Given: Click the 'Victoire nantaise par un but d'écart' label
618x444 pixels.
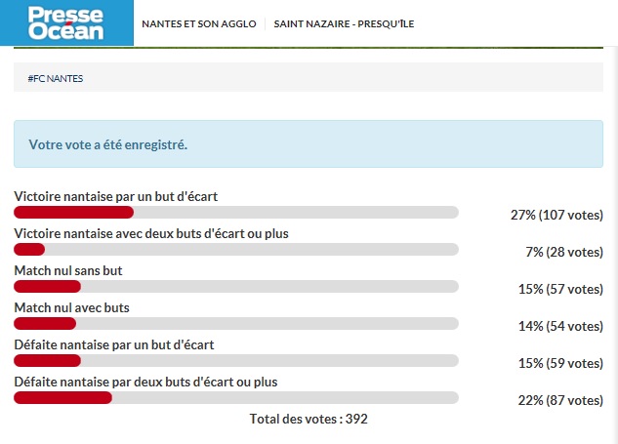Looking at the screenshot, I should [116, 196].
